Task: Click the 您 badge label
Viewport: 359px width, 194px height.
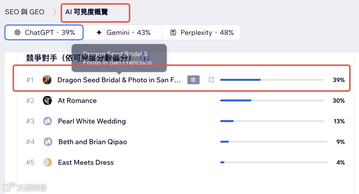Action: (193, 80)
